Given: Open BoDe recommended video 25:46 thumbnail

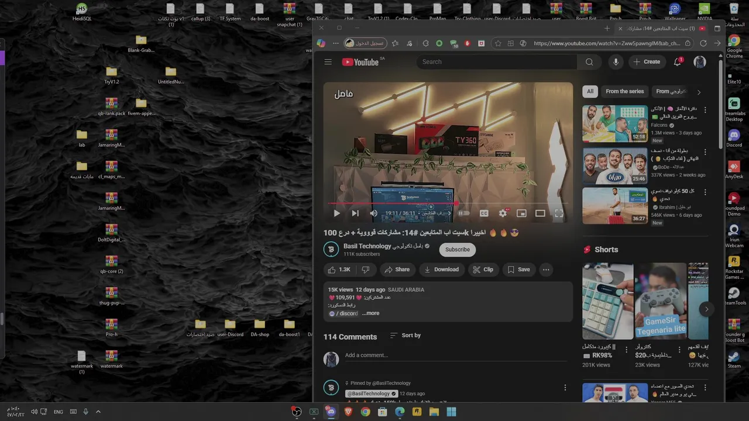Looking at the screenshot, I should [x=615, y=165].
